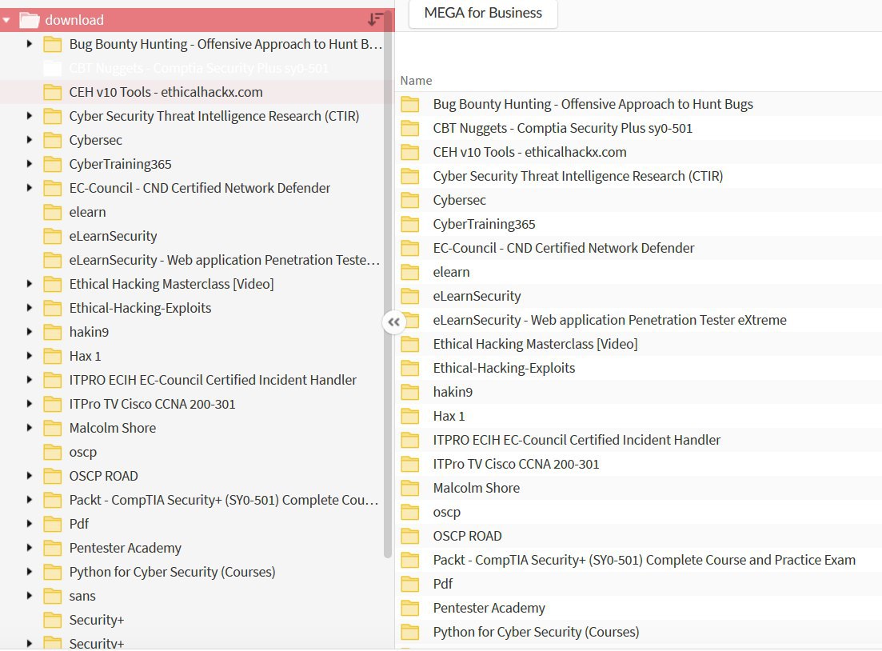
Task: Expand Bug Bounty Hunting folder in tree
Action: click(30, 44)
